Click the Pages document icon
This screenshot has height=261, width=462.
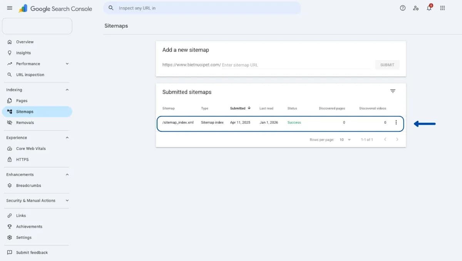tap(10, 101)
